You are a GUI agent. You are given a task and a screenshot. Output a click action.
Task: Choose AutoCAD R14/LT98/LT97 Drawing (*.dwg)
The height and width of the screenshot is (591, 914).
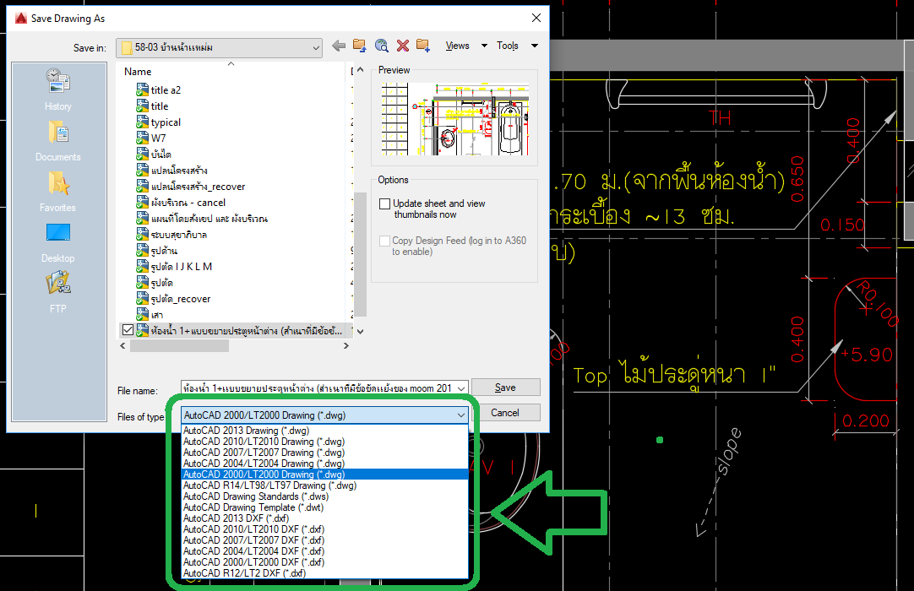[324, 485]
